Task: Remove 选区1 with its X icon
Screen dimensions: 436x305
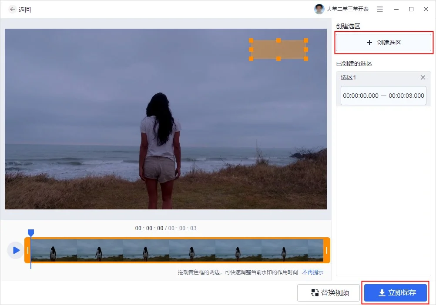Action: pyautogui.click(x=423, y=77)
